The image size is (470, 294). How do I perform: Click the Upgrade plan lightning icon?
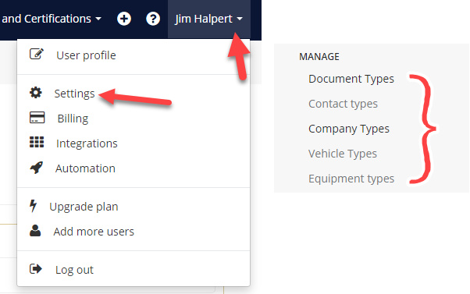[x=33, y=206]
